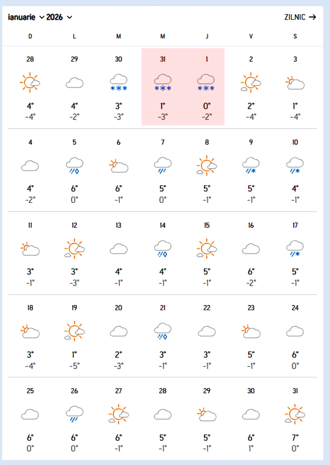Open the ianuarie month dropdown

26,17
